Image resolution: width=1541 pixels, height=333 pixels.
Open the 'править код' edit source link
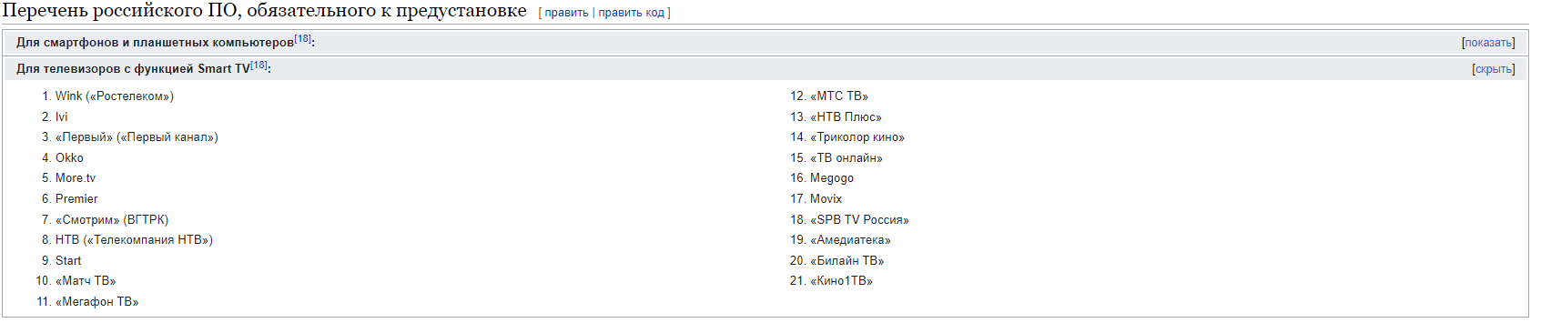click(631, 13)
